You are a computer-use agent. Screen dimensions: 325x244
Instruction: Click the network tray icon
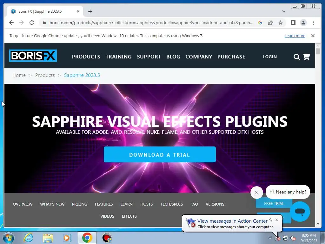285,238
